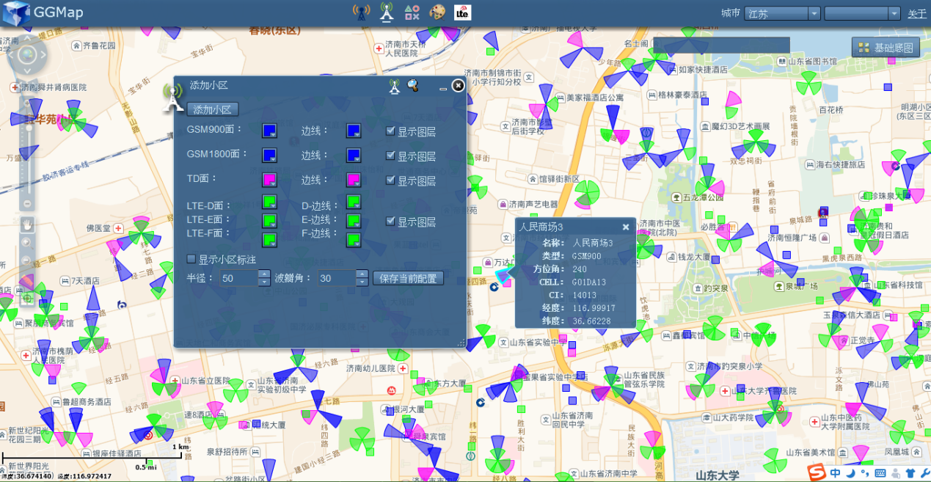Click the 半径 value input field
This screenshot has height=482, width=931.
click(x=238, y=279)
